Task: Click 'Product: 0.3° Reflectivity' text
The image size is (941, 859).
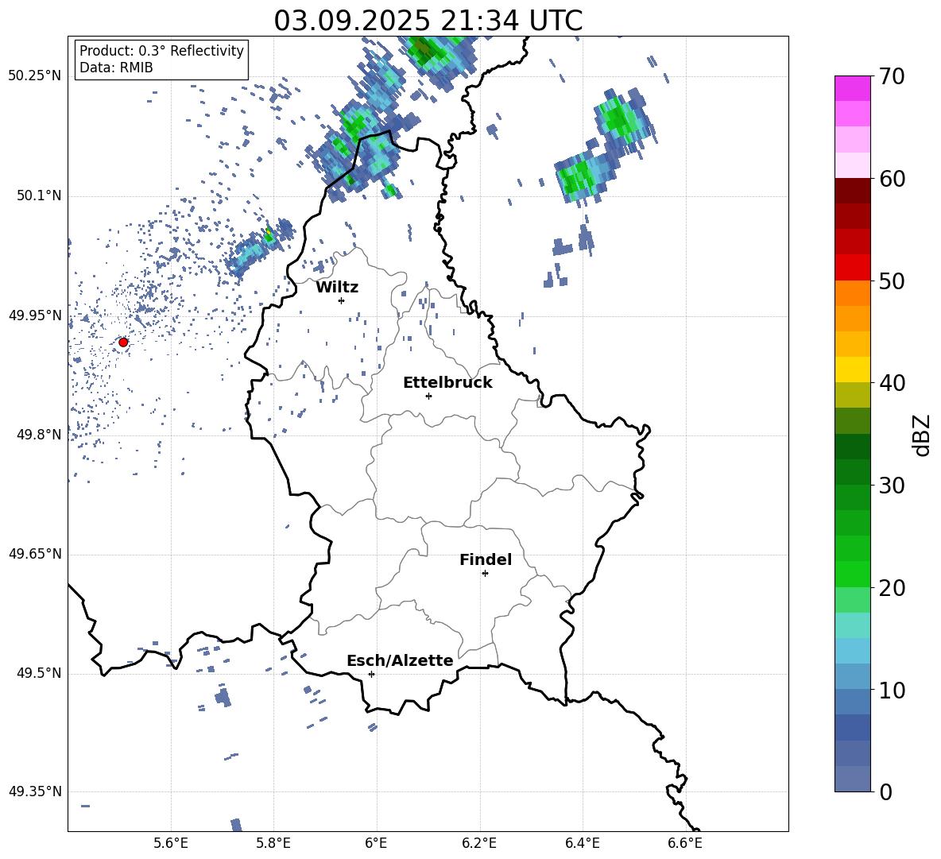Action: click(x=161, y=50)
